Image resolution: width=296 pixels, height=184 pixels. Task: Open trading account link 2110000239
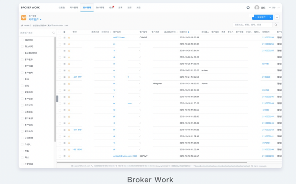click(268, 156)
